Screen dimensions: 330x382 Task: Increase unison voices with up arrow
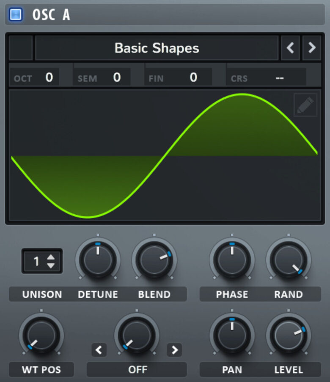coord(51,257)
